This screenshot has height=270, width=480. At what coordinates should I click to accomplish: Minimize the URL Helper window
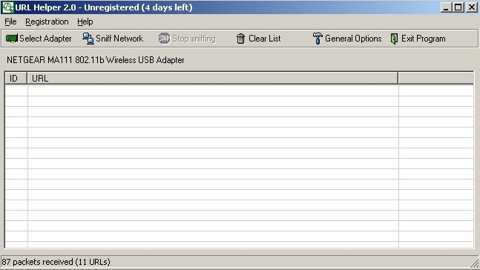(446, 7)
